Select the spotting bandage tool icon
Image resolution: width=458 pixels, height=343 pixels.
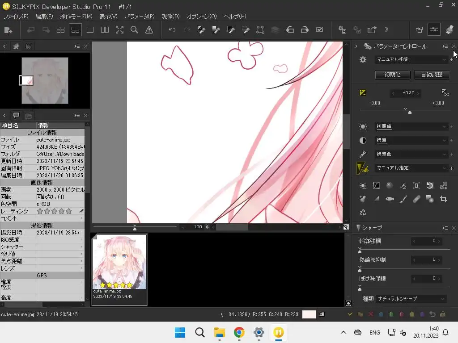tap(416, 199)
